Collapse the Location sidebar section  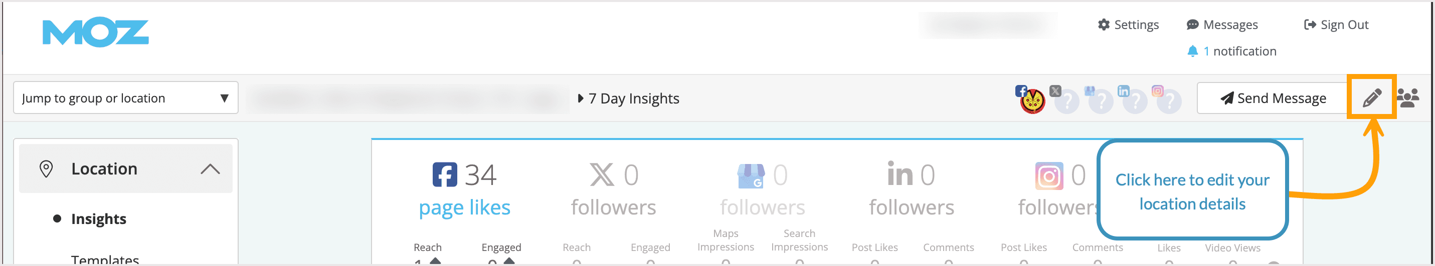coord(210,169)
